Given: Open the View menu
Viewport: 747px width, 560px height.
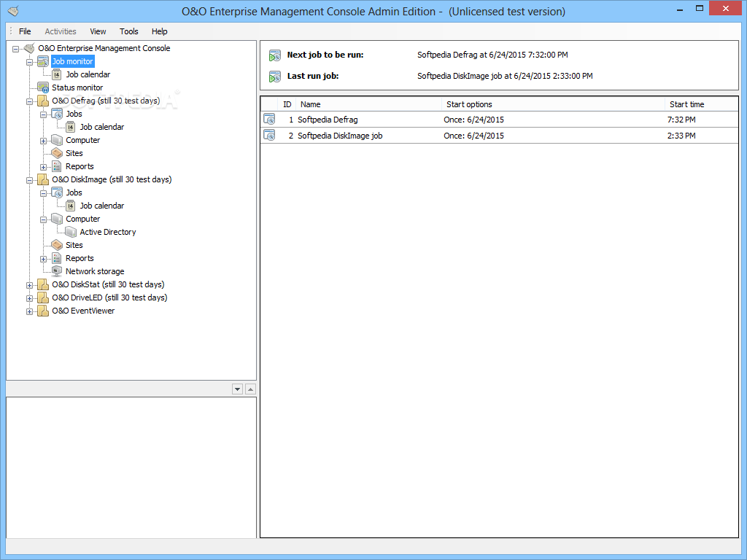Looking at the screenshot, I should coord(98,31).
